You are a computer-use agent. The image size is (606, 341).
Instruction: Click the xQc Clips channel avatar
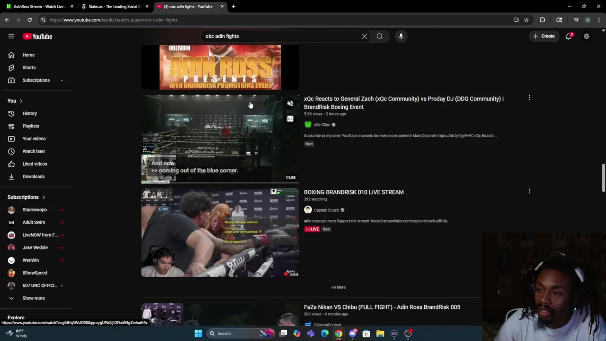pos(308,125)
